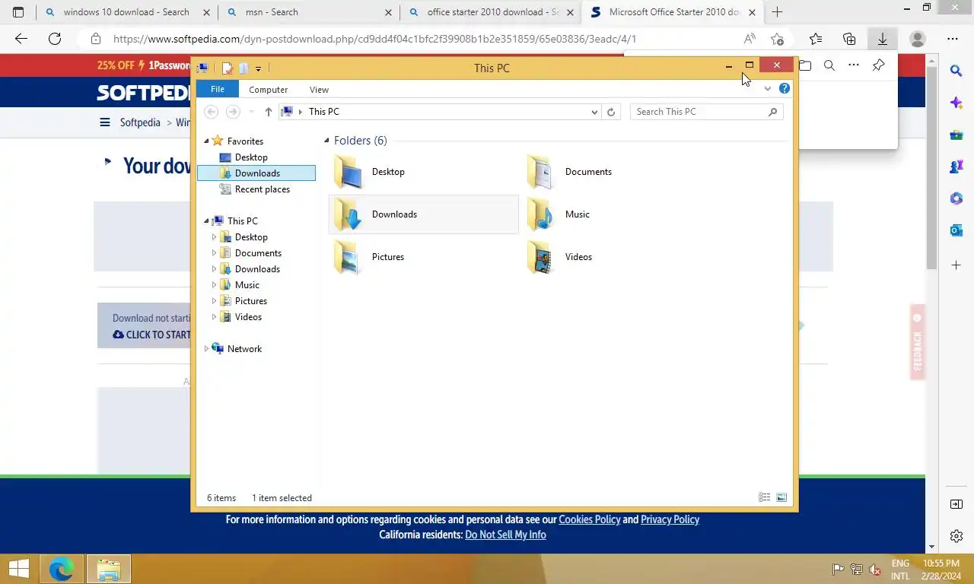The image size is (974, 584).
Task: Search downloads in Edge downloads panel
Action: (x=829, y=65)
